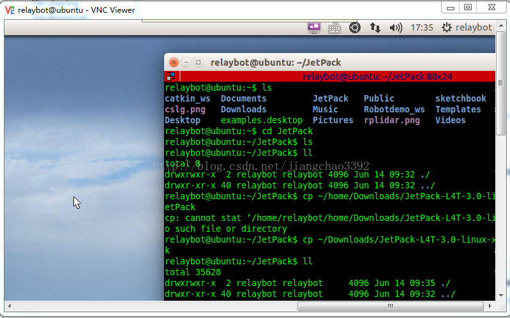Screen dimensions: 510x318
Task: Click the 'cd JetPack' command line
Action: coord(239,131)
